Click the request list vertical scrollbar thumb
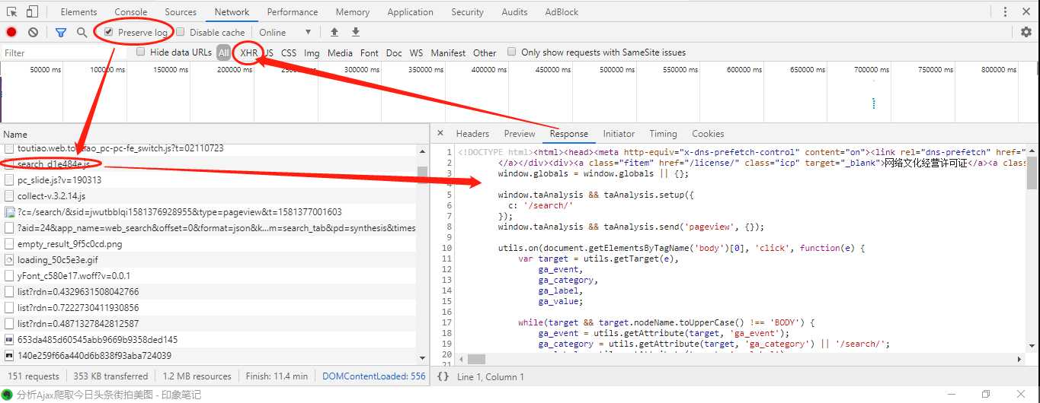The width and height of the screenshot is (1040, 403). coord(423,175)
